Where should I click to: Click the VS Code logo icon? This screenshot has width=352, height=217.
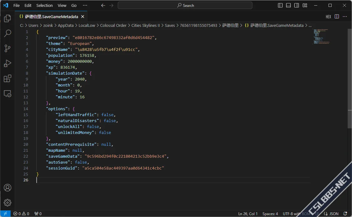6,5
